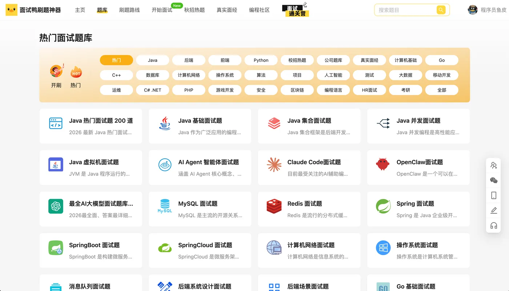Viewport: 509px width, 291px height.
Task: Go to the 主页 nav item
Action: click(x=80, y=10)
